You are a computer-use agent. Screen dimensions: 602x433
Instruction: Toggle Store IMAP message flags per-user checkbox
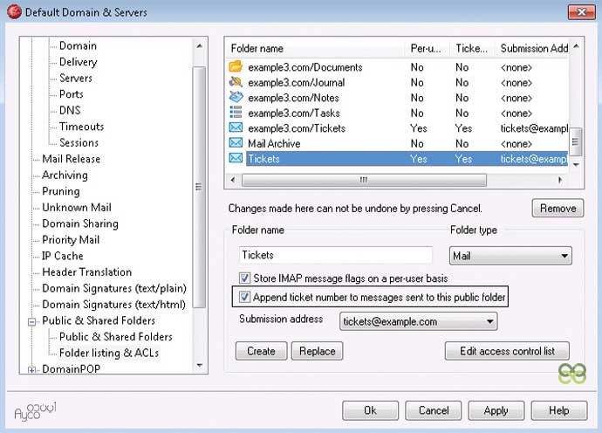[x=245, y=278]
